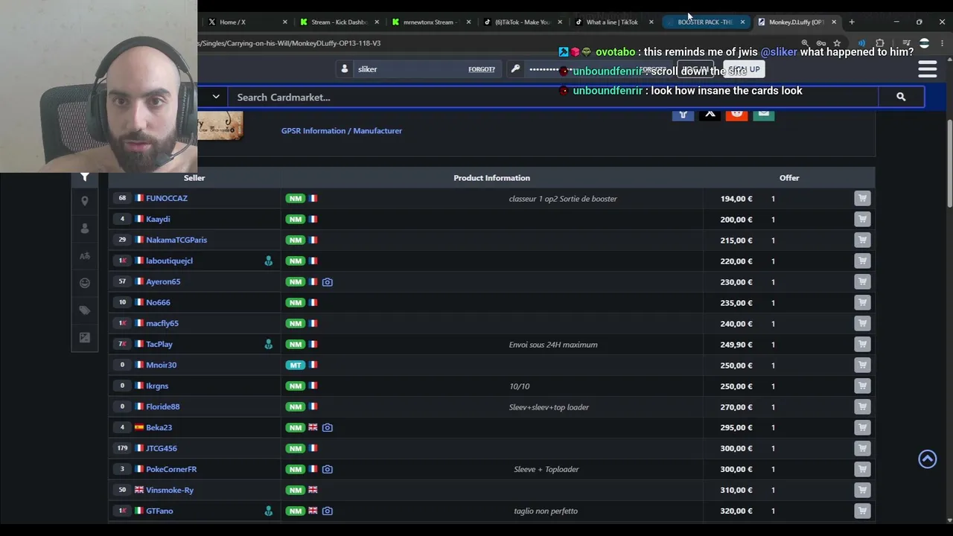The height and width of the screenshot is (536, 953).
Task: Click the Search Cardmarket input field
Action: pos(553,97)
